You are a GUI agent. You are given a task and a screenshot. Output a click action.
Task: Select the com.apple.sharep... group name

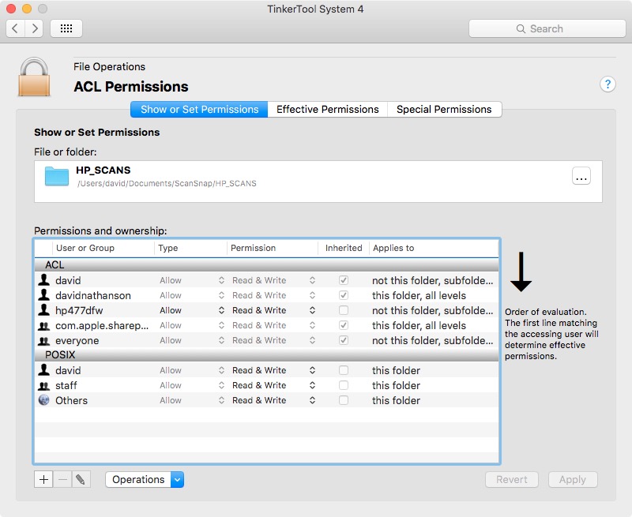[x=102, y=325]
